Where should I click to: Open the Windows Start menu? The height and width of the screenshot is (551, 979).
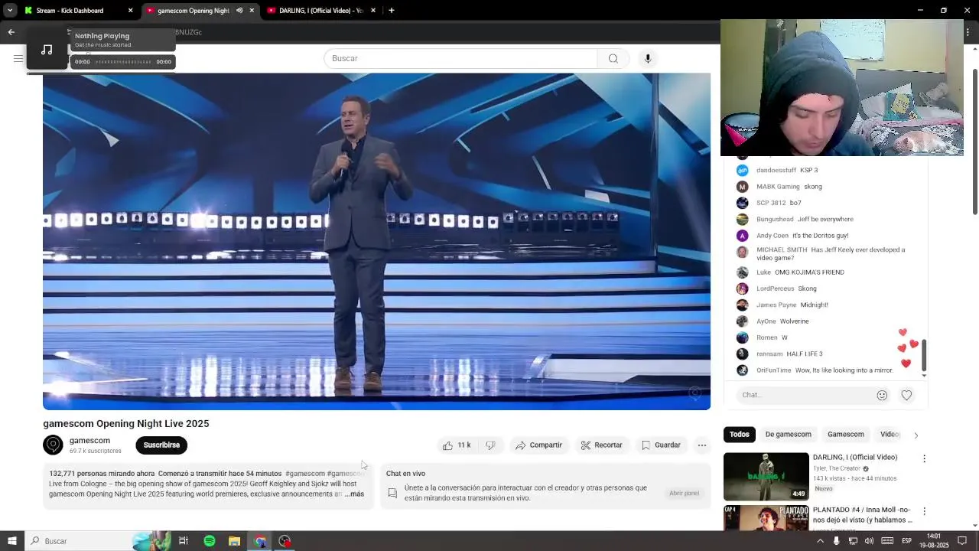pos(11,541)
